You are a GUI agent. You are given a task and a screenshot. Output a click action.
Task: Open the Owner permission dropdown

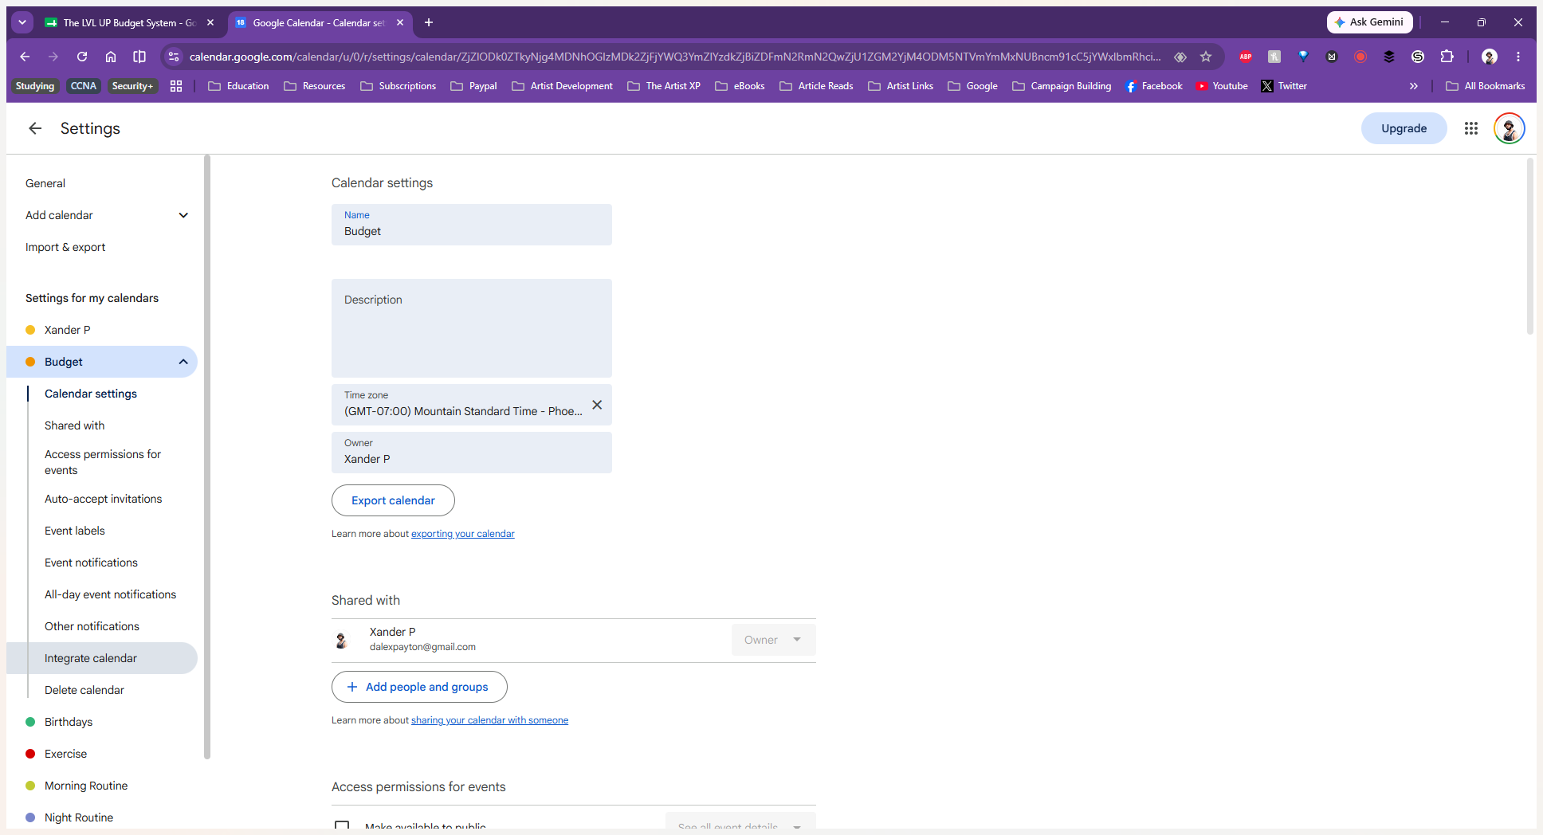click(x=773, y=640)
